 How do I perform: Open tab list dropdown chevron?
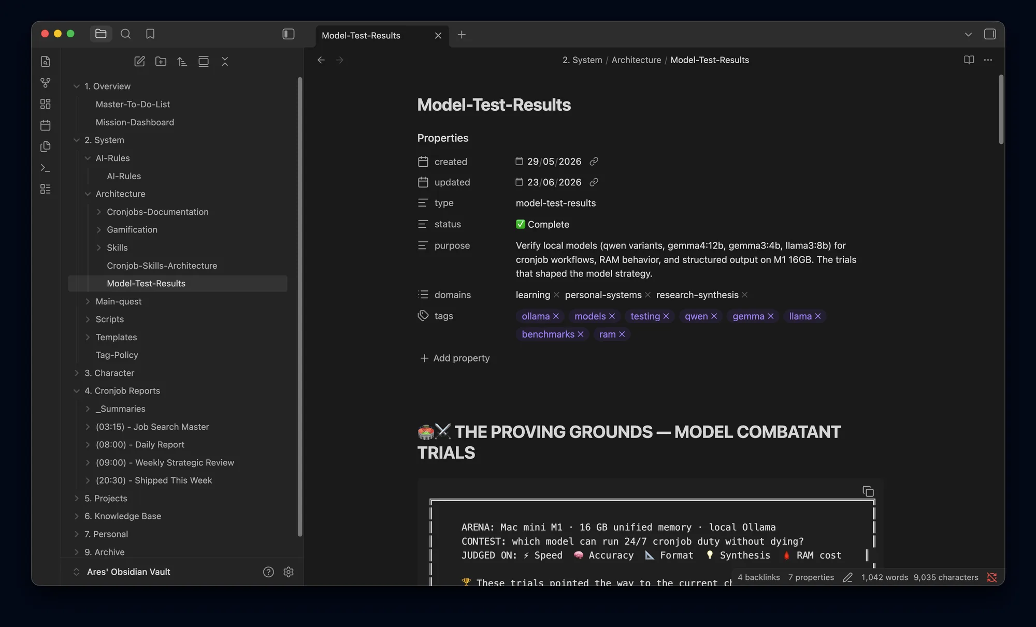pos(968,34)
